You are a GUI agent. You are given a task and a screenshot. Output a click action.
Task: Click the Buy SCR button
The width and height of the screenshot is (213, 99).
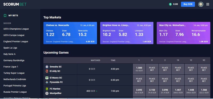pyautogui.click(x=188, y=4)
